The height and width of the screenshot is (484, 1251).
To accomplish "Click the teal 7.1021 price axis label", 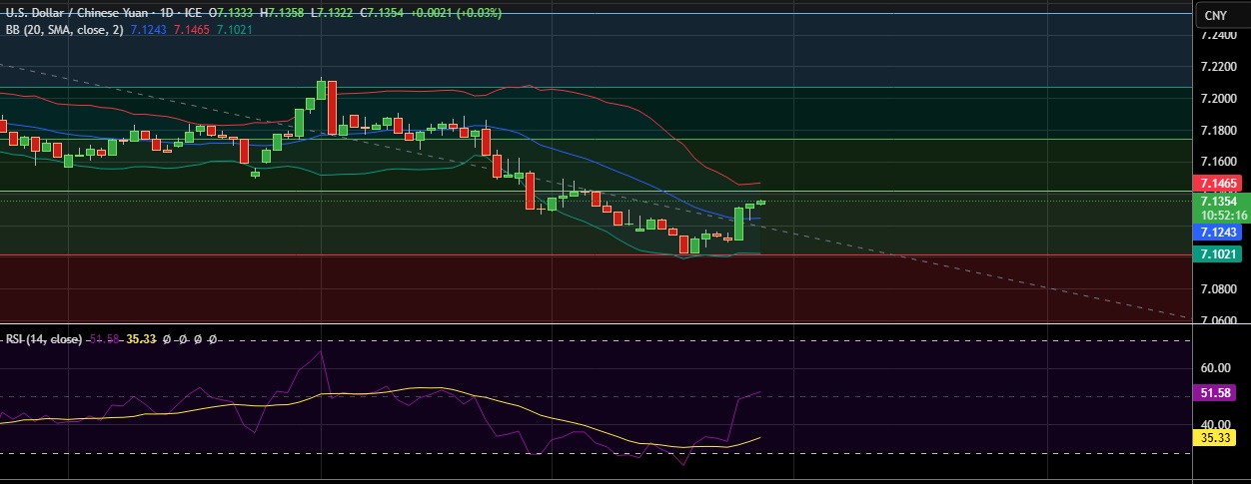I will pyautogui.click(x=1221, y=254).
